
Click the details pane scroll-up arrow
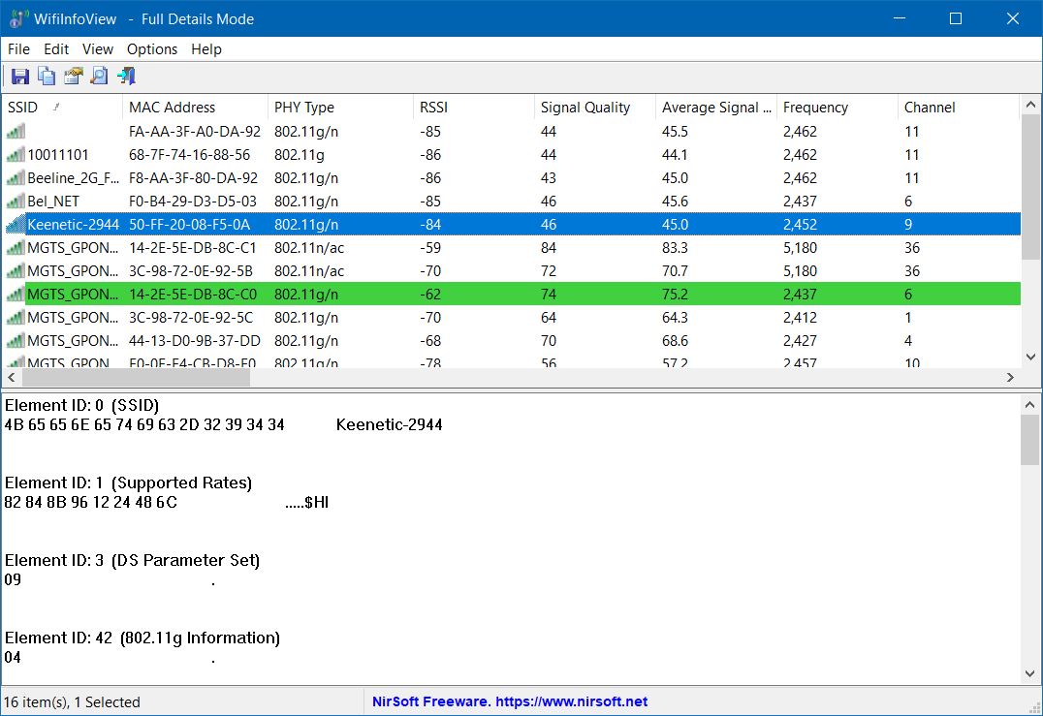(x=1030, y=404)
